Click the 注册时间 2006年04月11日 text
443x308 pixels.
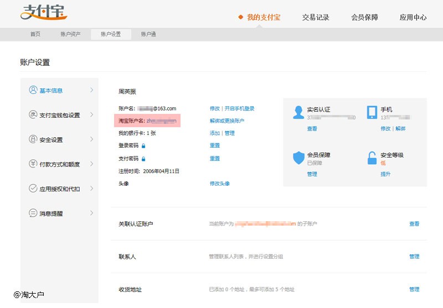[149, 171]
